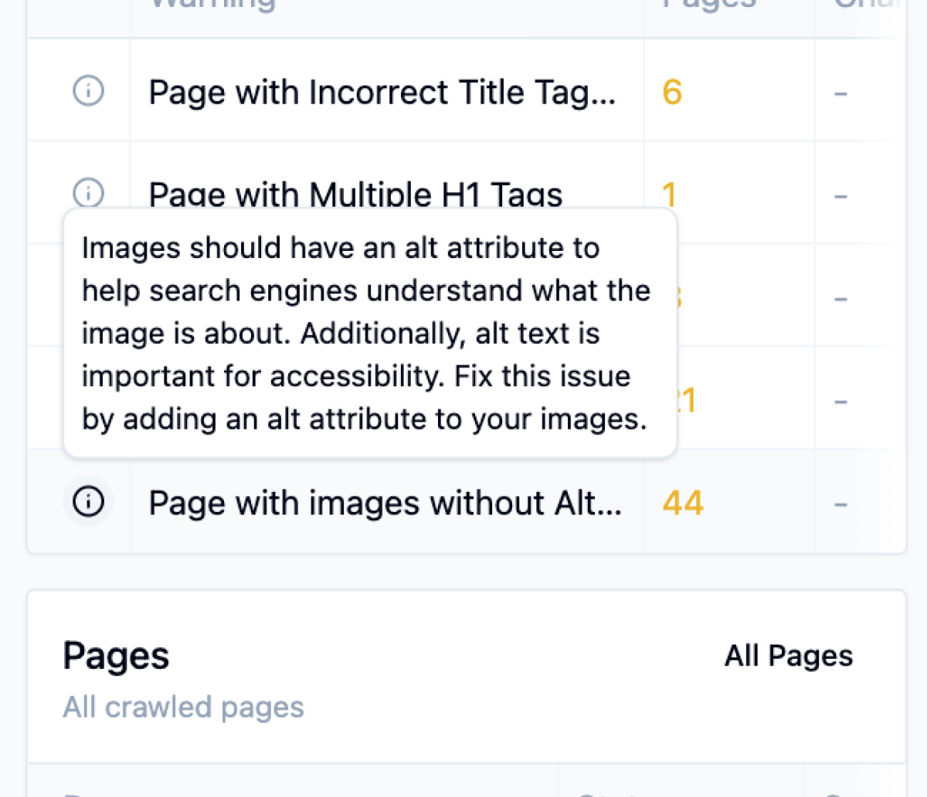Click info icon for Incorrect Title Tag row
The width and height of the screenshot is (927, 797).
88,91
